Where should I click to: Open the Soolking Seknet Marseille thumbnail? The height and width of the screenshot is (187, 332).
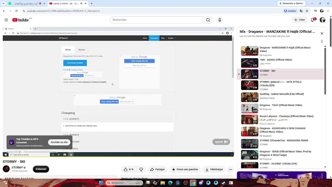click(x=250, y=97)
